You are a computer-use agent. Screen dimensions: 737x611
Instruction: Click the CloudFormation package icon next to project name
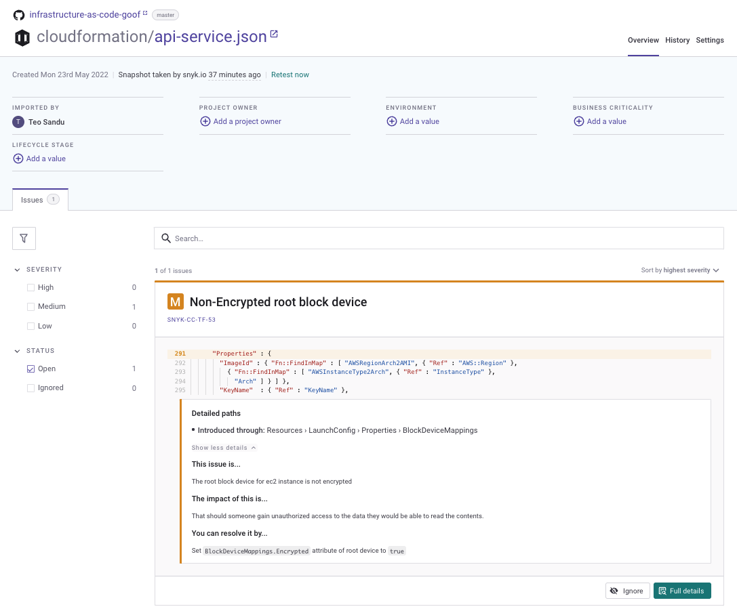(22, 37)
